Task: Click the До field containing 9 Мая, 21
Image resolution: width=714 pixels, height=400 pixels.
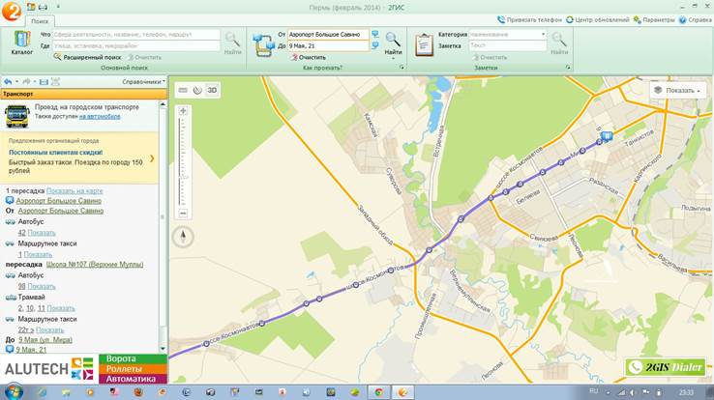Action: (328, 46)
